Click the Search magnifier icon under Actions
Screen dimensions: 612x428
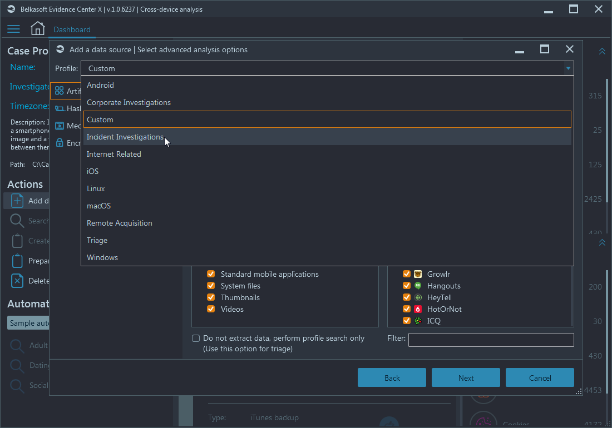point(17,221)
